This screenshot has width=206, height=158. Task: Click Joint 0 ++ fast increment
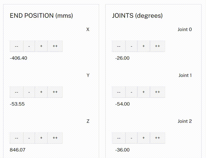158,46
